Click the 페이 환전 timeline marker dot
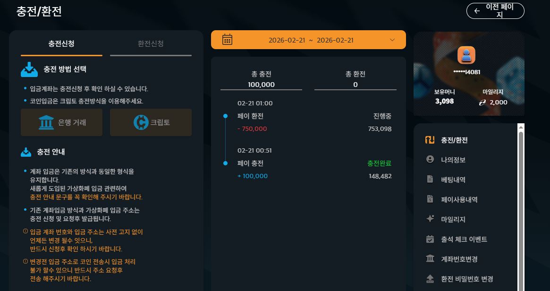The image size is (550, 291). [x=225, y=116]
